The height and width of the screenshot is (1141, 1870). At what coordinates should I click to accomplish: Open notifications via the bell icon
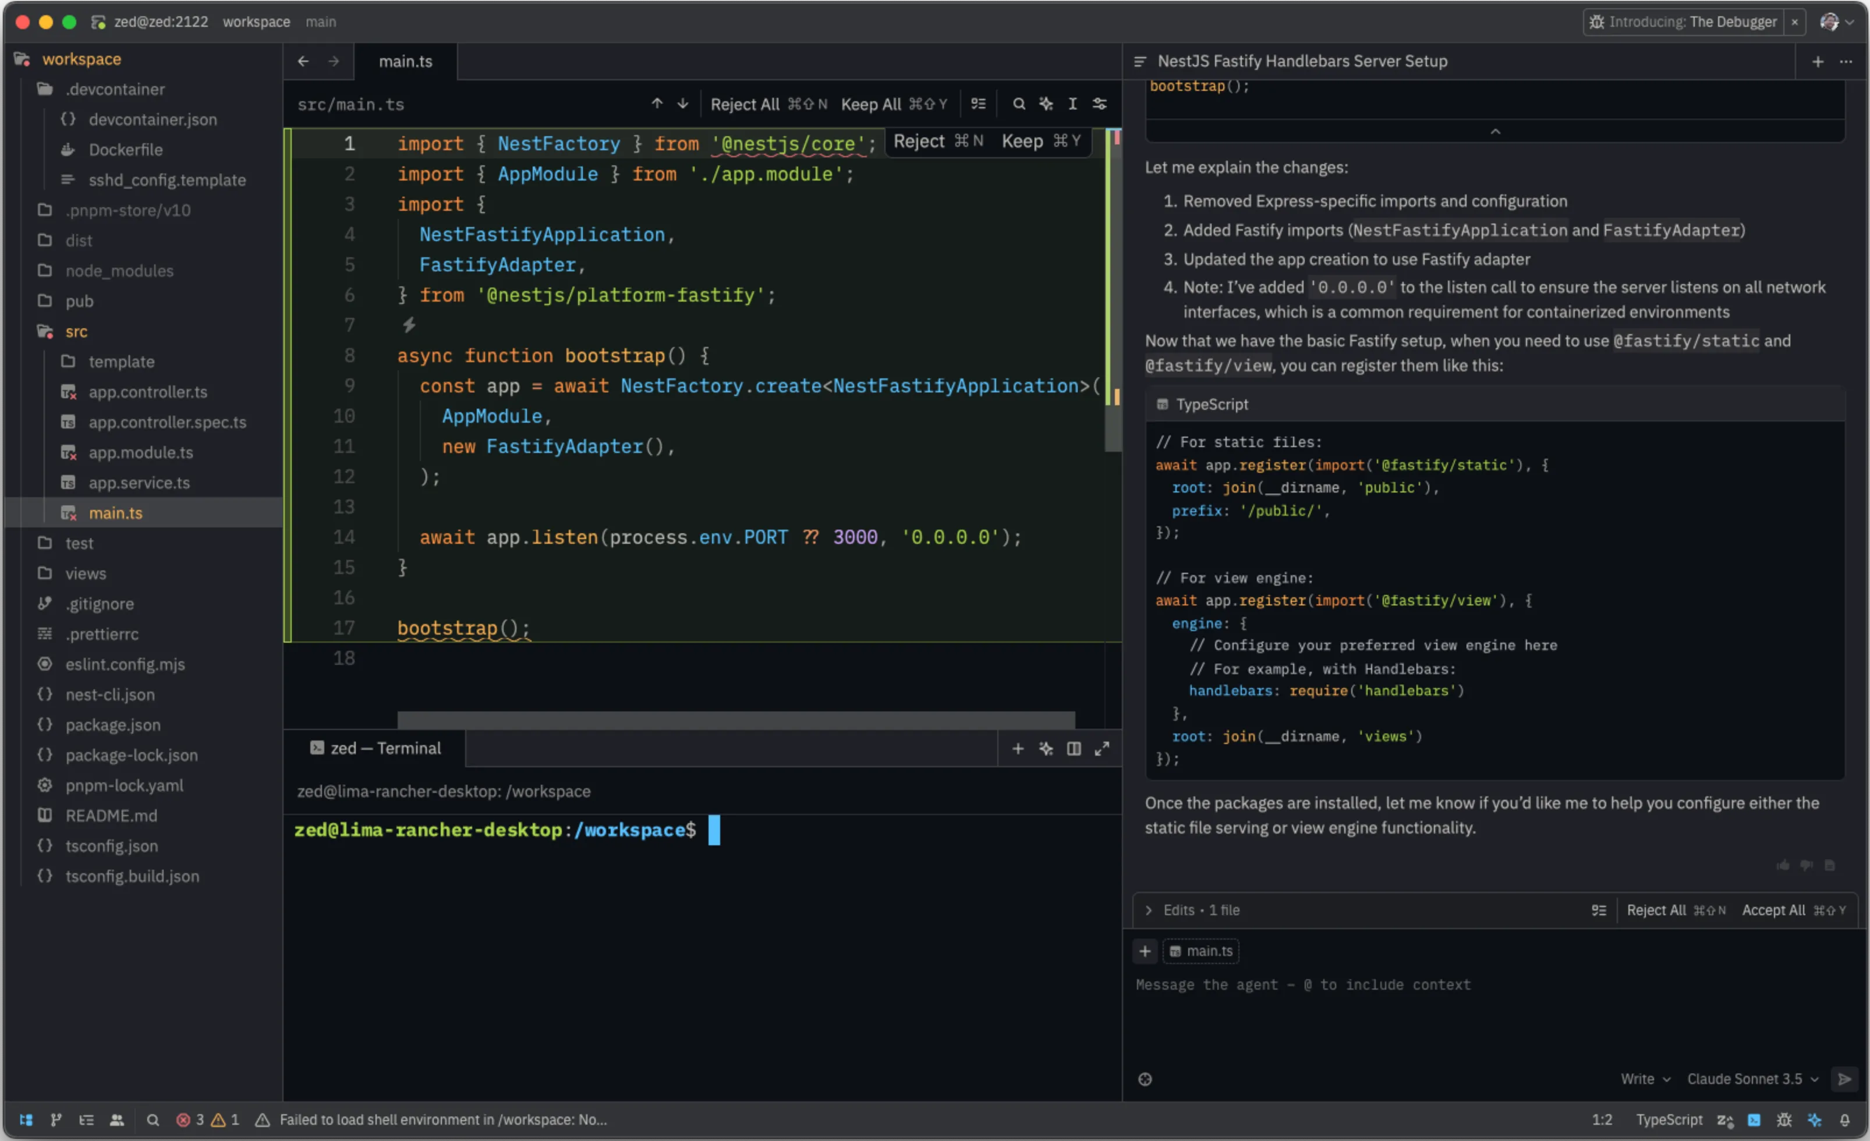click(x=1846, y=1120)
